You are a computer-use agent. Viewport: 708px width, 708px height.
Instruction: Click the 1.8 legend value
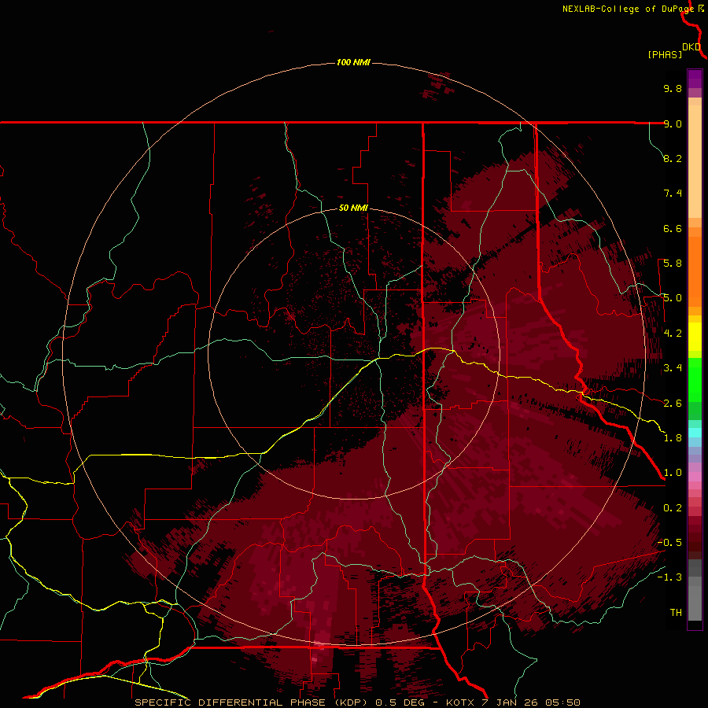pos(673,438)
